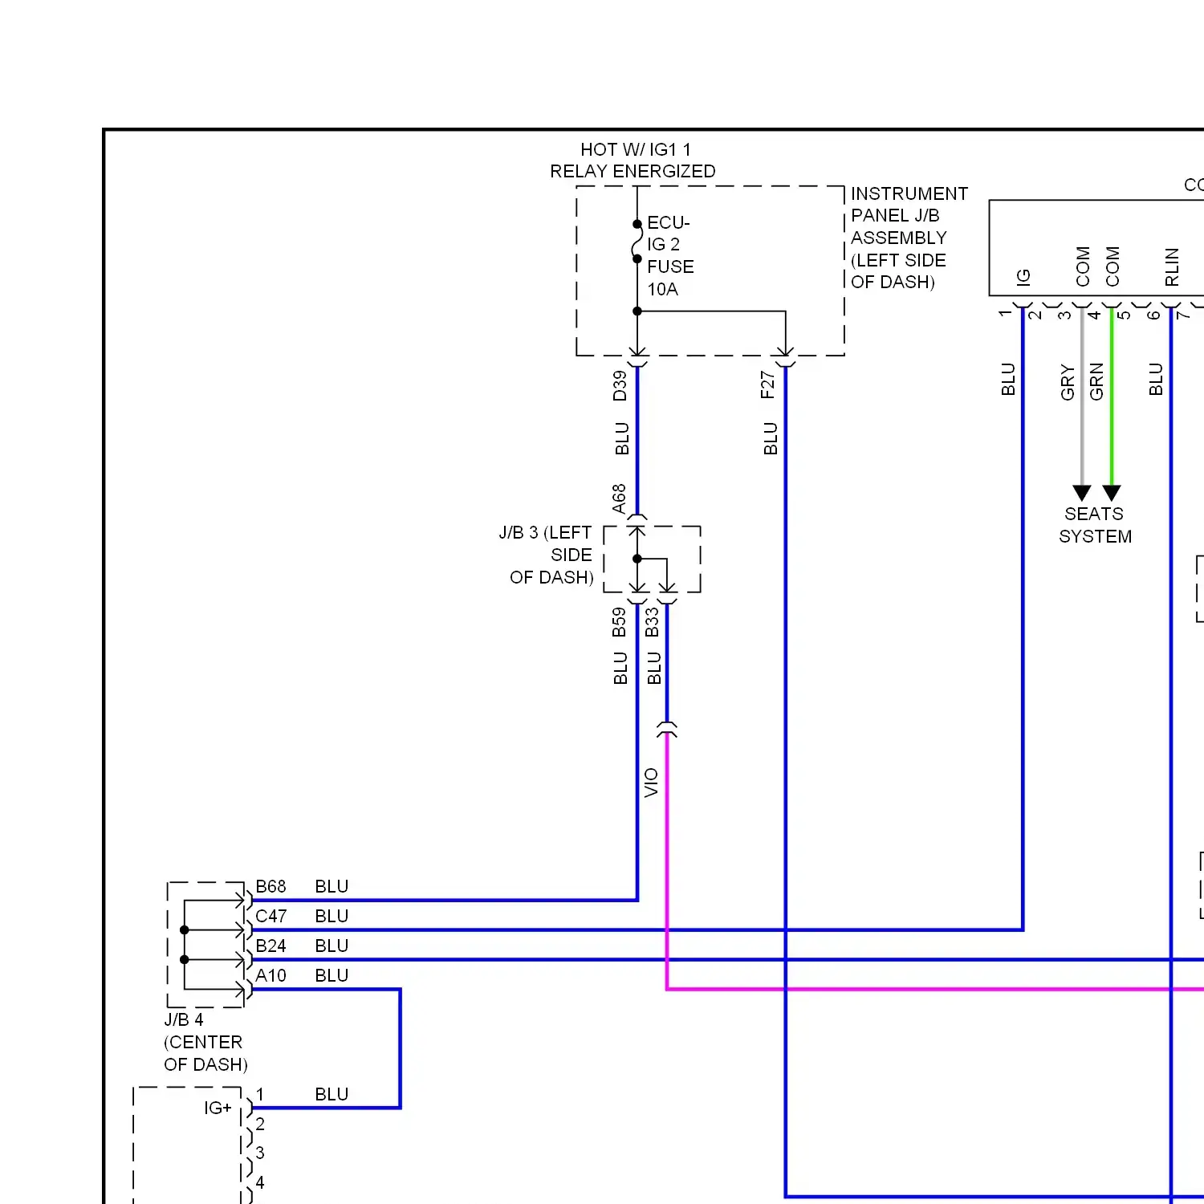
Task: Click the junction dot inside J/B 3 box
Action: (637, 559)
